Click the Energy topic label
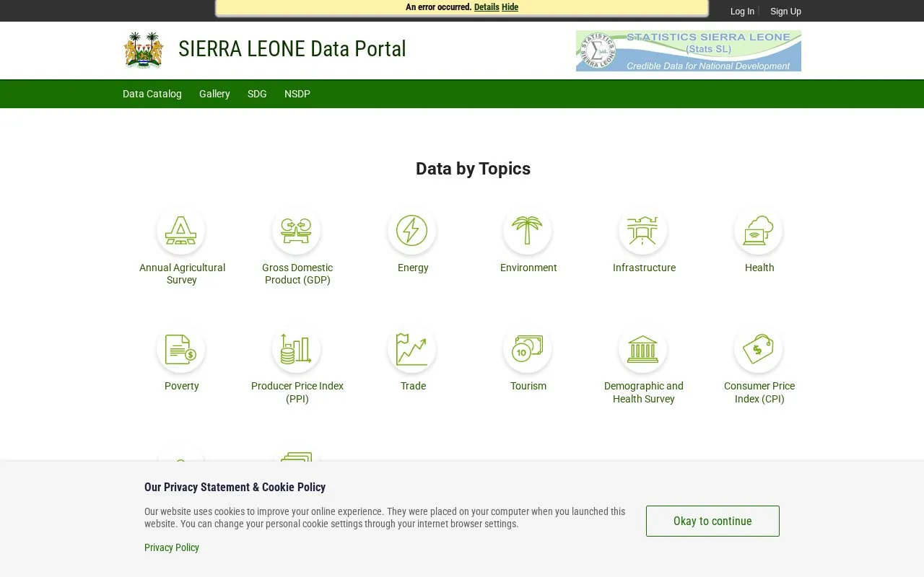The width and height of the screenshot is (924, 577). coord(413,268)
